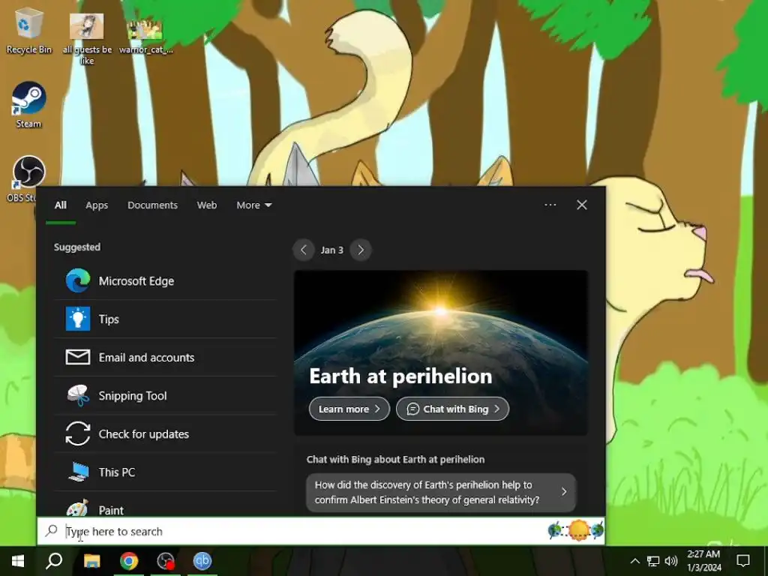Click the taskbar search magnifier icon
This screenshot has height=576, width=768.
[x=54, y=561]
